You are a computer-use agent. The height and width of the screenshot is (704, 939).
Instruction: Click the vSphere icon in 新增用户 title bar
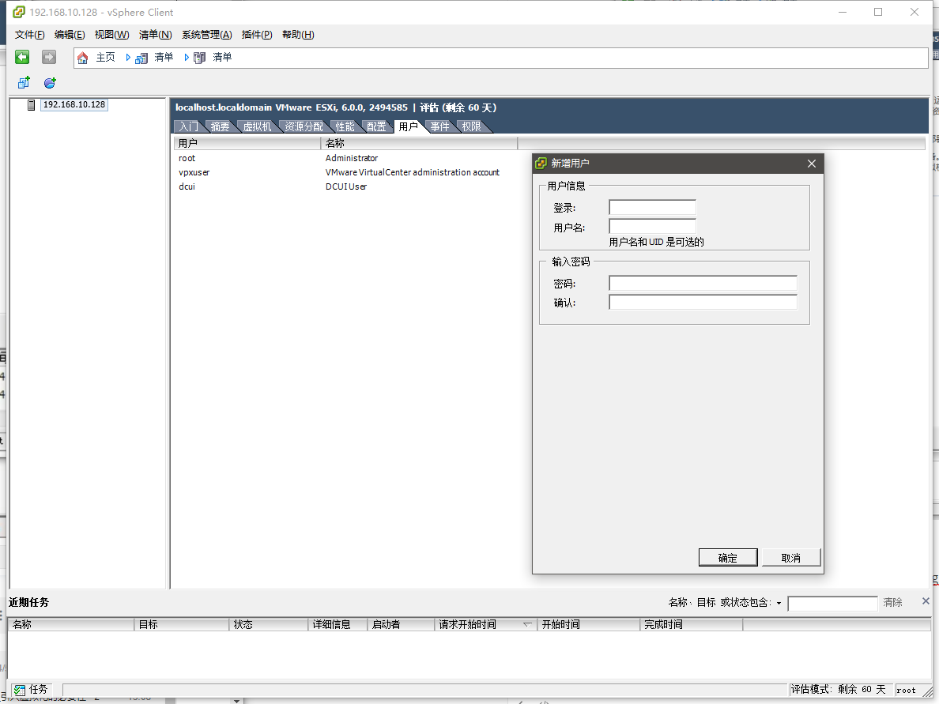(541, 164)
